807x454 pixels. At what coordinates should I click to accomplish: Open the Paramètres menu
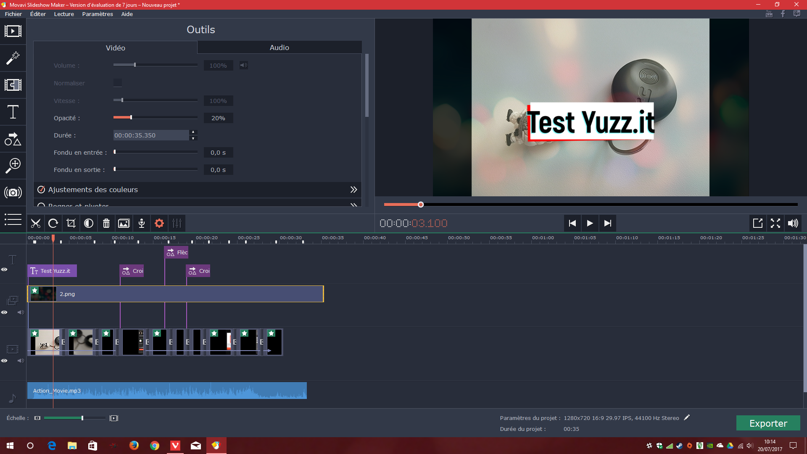coord(98,14)
